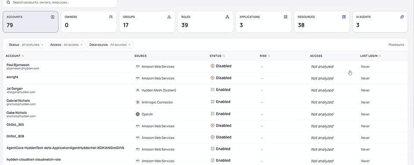Click AWS icon in awright row
414x165 pixels.
coord(138,78)
